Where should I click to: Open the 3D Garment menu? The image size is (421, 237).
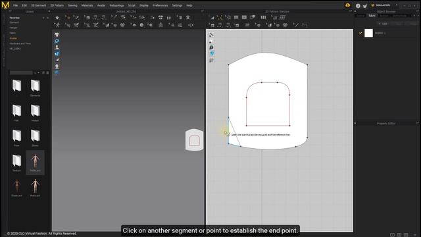coord(39,5)
